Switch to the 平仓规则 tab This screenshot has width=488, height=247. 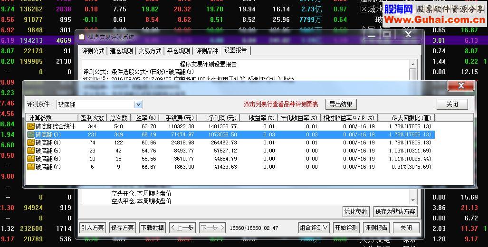click(x=178, y=51)
